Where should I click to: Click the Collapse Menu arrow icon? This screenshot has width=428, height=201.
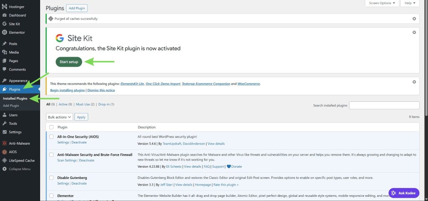(x=4, y=169)
